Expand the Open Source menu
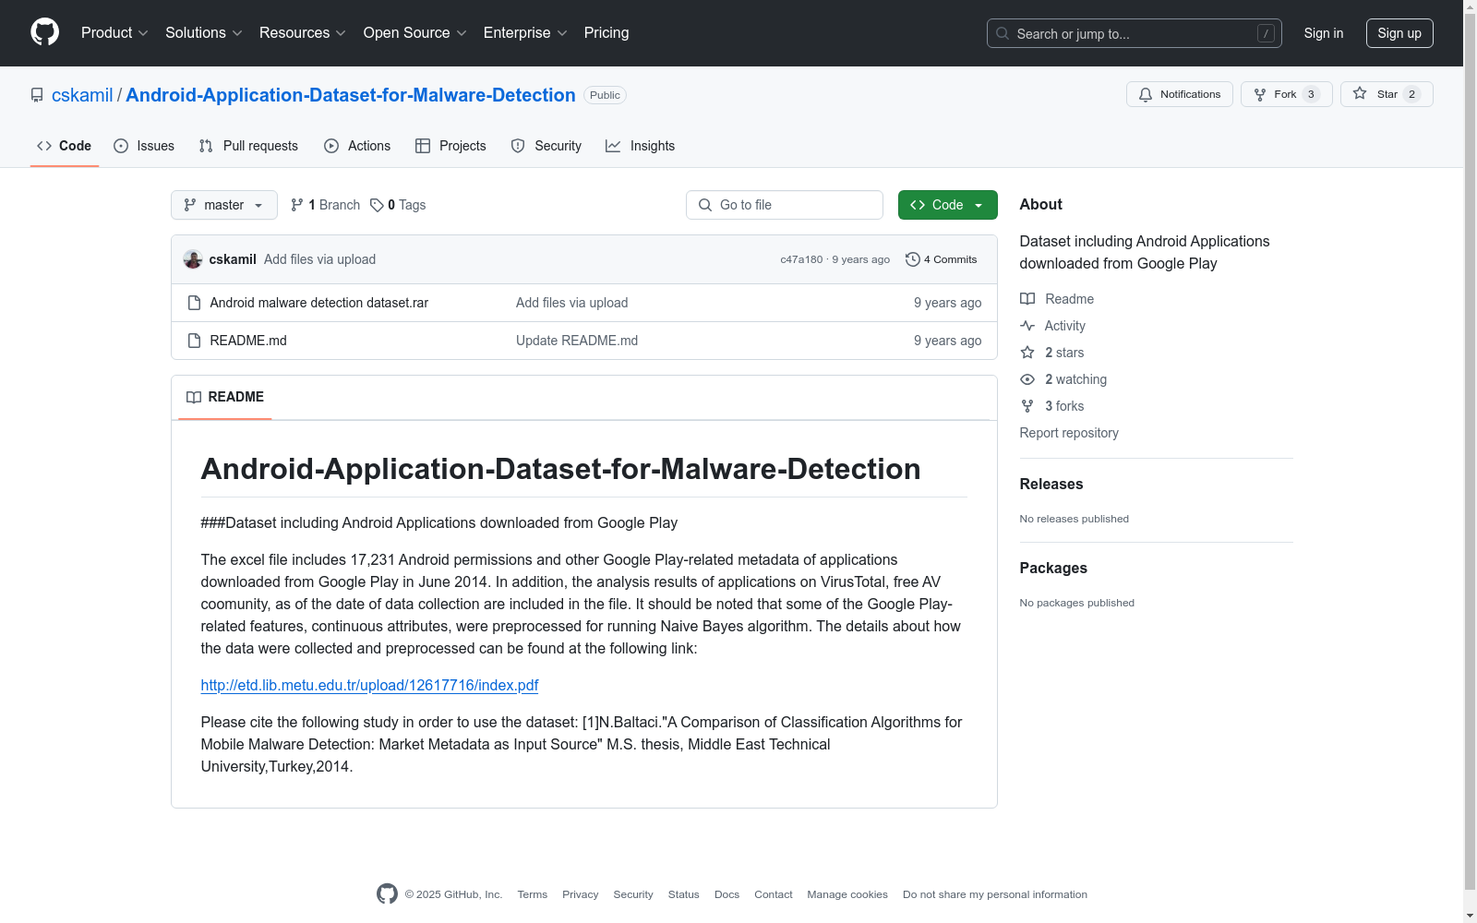The width and height of the screenshot is (1477, 923). click(x=415, y=33)
